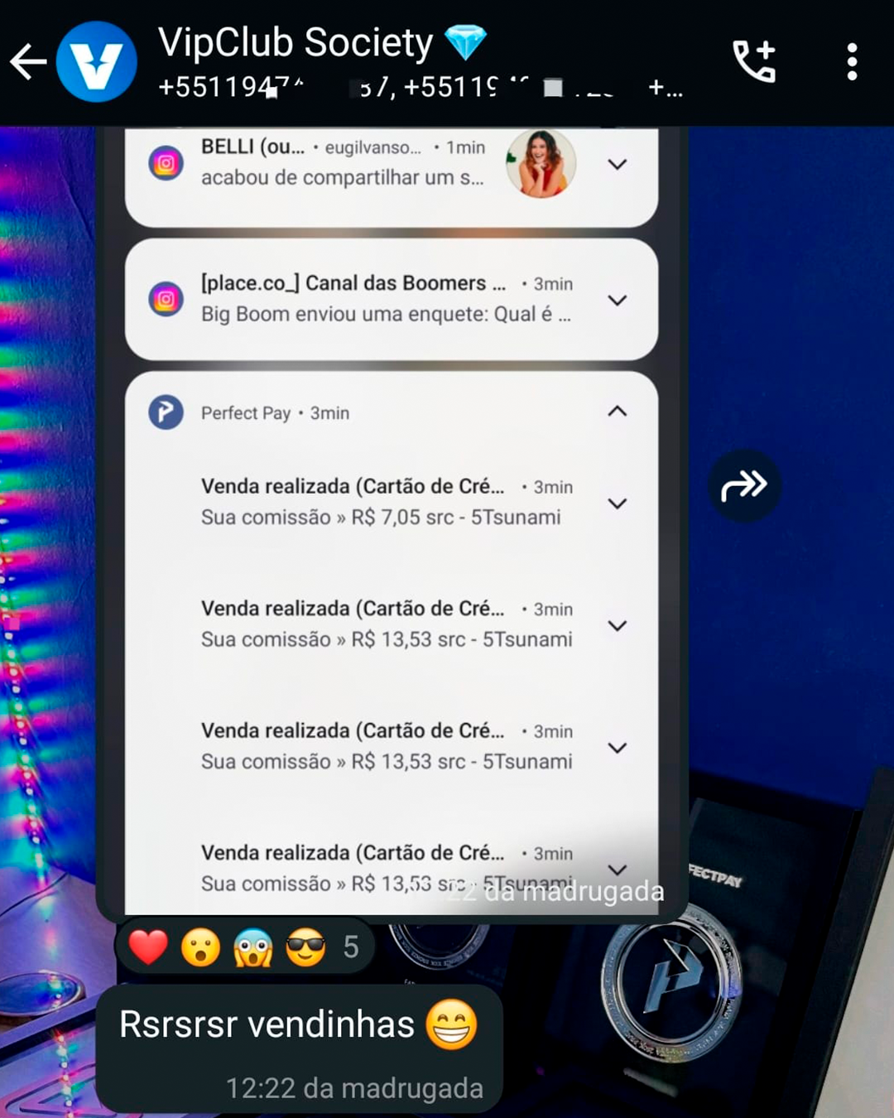Tap the 'Sua comissão » R$ 7,05' sale text
Screen dimensions: 894x1118
click(381, 517)
